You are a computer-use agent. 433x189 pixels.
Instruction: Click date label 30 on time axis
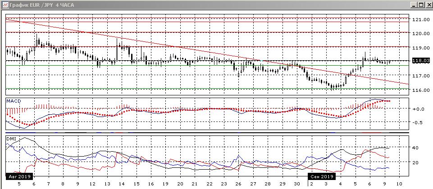(x=297, y=184)
